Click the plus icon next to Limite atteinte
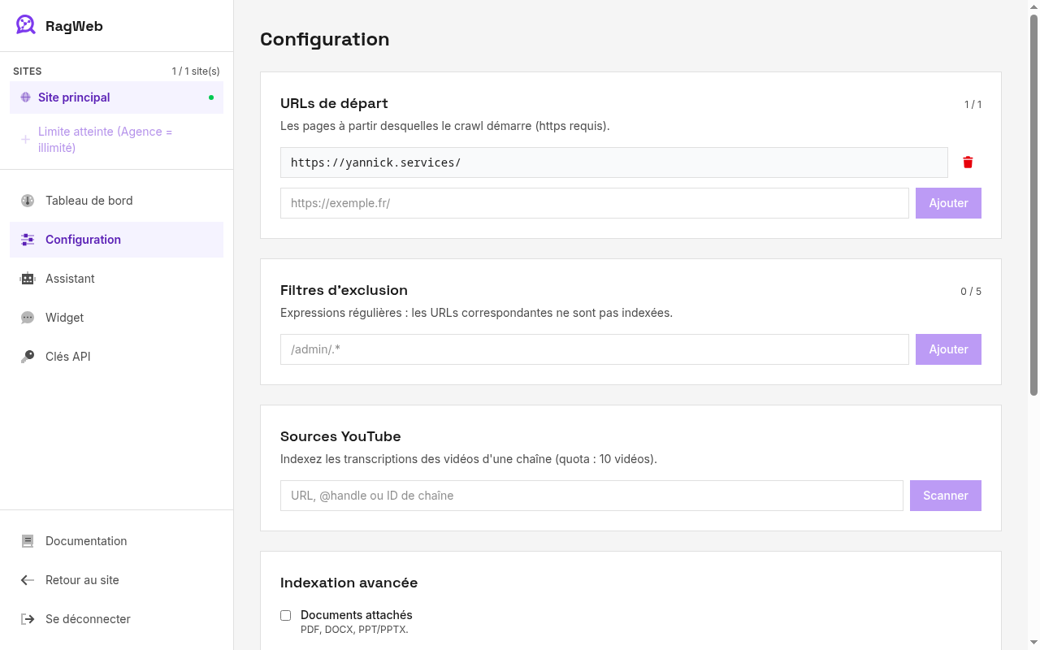 coord(25,140)
